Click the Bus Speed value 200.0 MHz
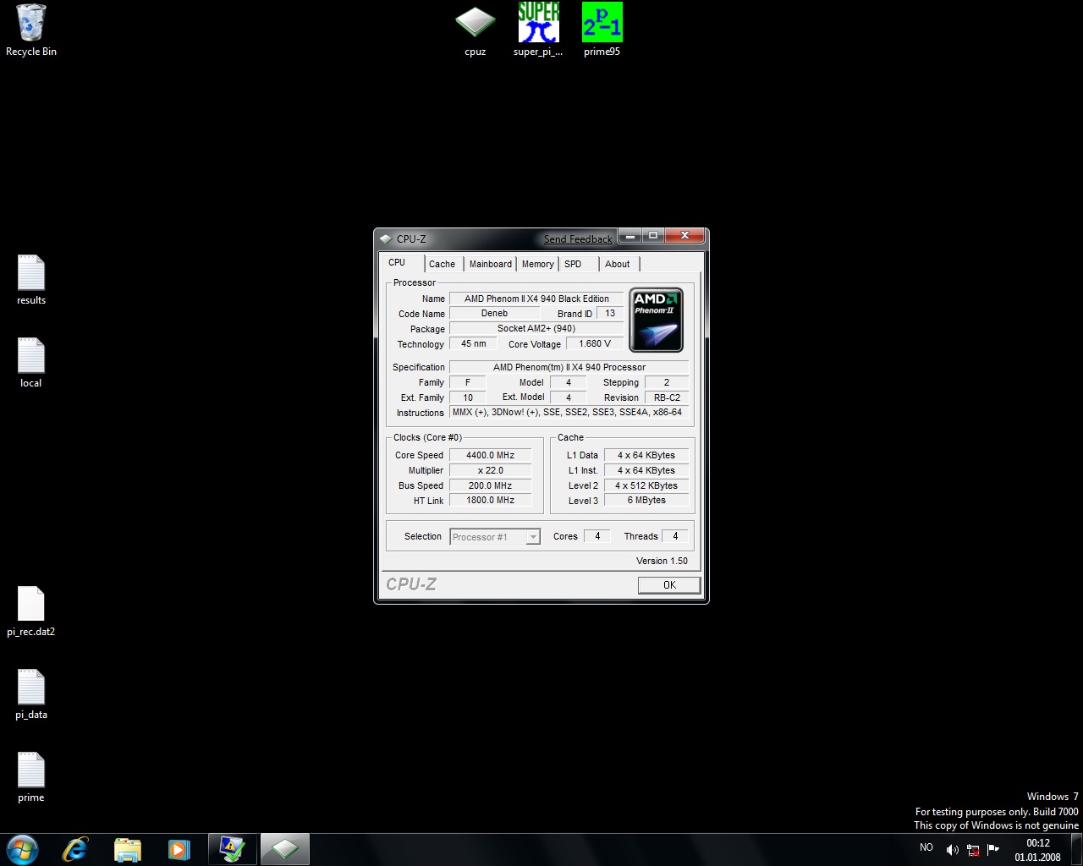The height and width of the screenshot is (866, 1083). [491, 485]
